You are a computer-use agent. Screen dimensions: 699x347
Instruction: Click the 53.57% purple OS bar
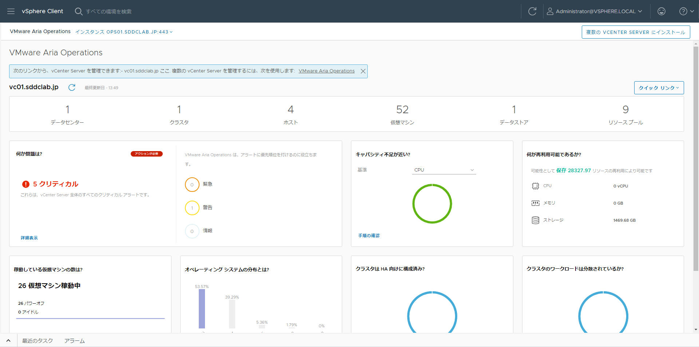[x=202, y=309]
